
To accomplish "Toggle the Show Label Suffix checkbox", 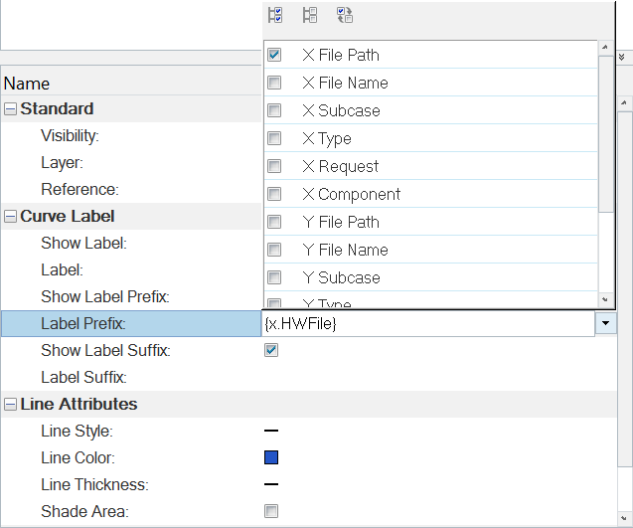I will pyautogui.click(x=271, y=350).
